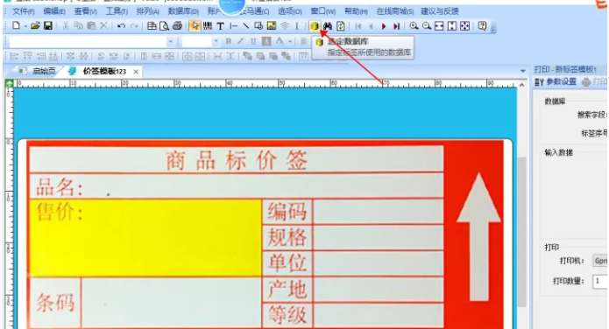Zoom in on the label canvas
The height and width of the screenshot is (329, 609).
pyautogui.click(x=414, y=26)
